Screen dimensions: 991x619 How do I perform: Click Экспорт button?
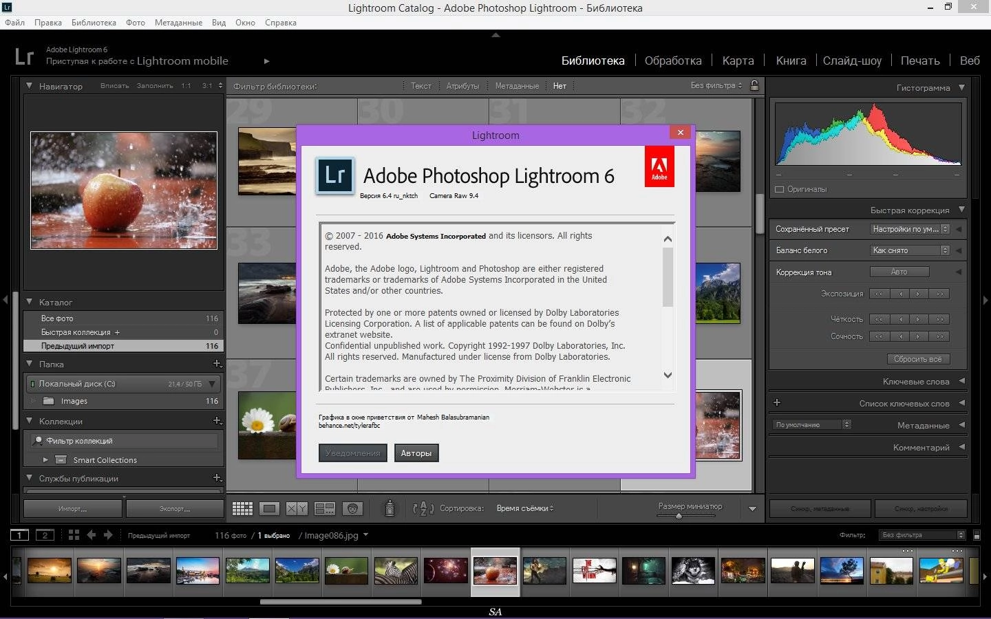(175, 509)
